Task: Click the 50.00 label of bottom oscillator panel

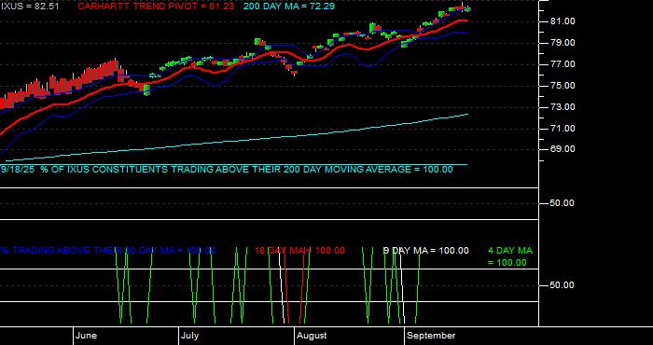Action: point(563,285)
